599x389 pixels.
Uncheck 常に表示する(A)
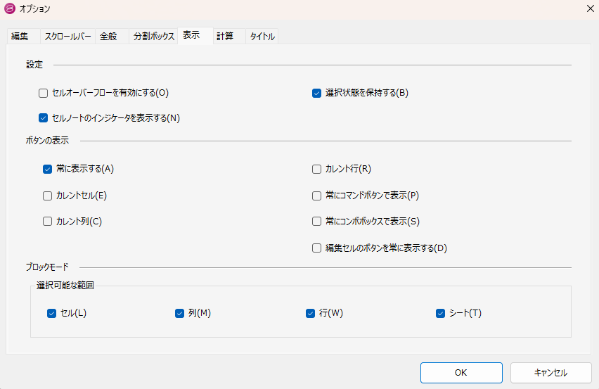click(47, 169)
